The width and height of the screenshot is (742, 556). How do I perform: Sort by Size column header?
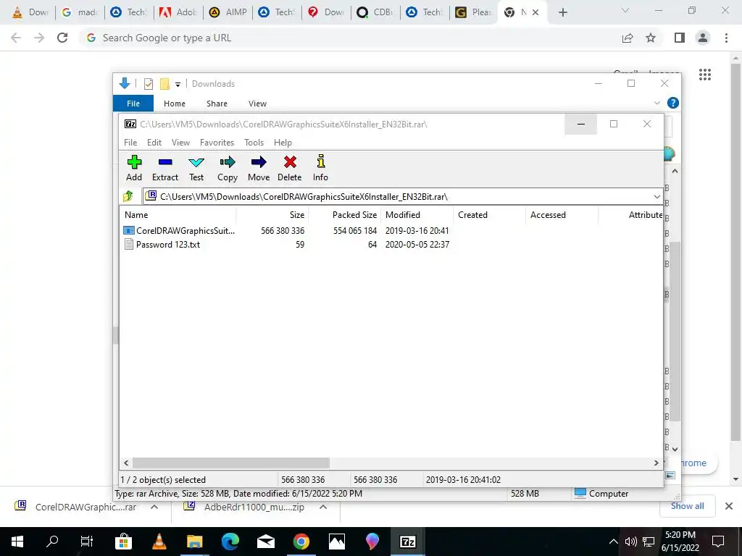pos(272,214)
